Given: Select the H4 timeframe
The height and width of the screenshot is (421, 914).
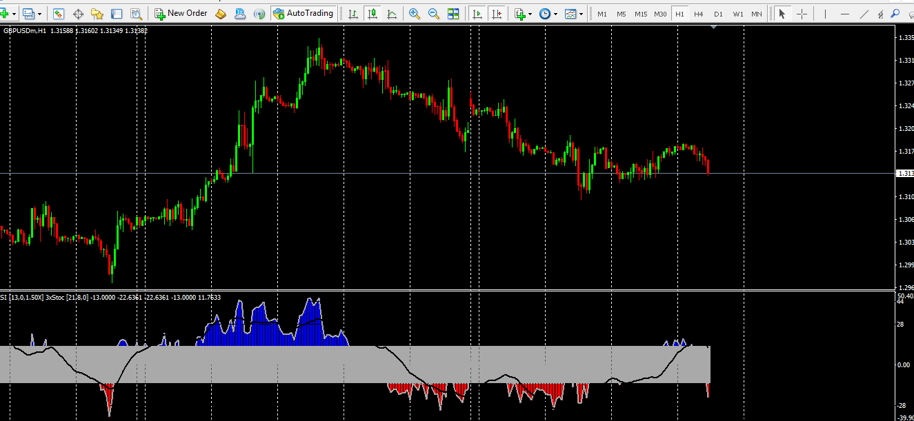Looking at the screenshot, I should [x=699, y=14].
